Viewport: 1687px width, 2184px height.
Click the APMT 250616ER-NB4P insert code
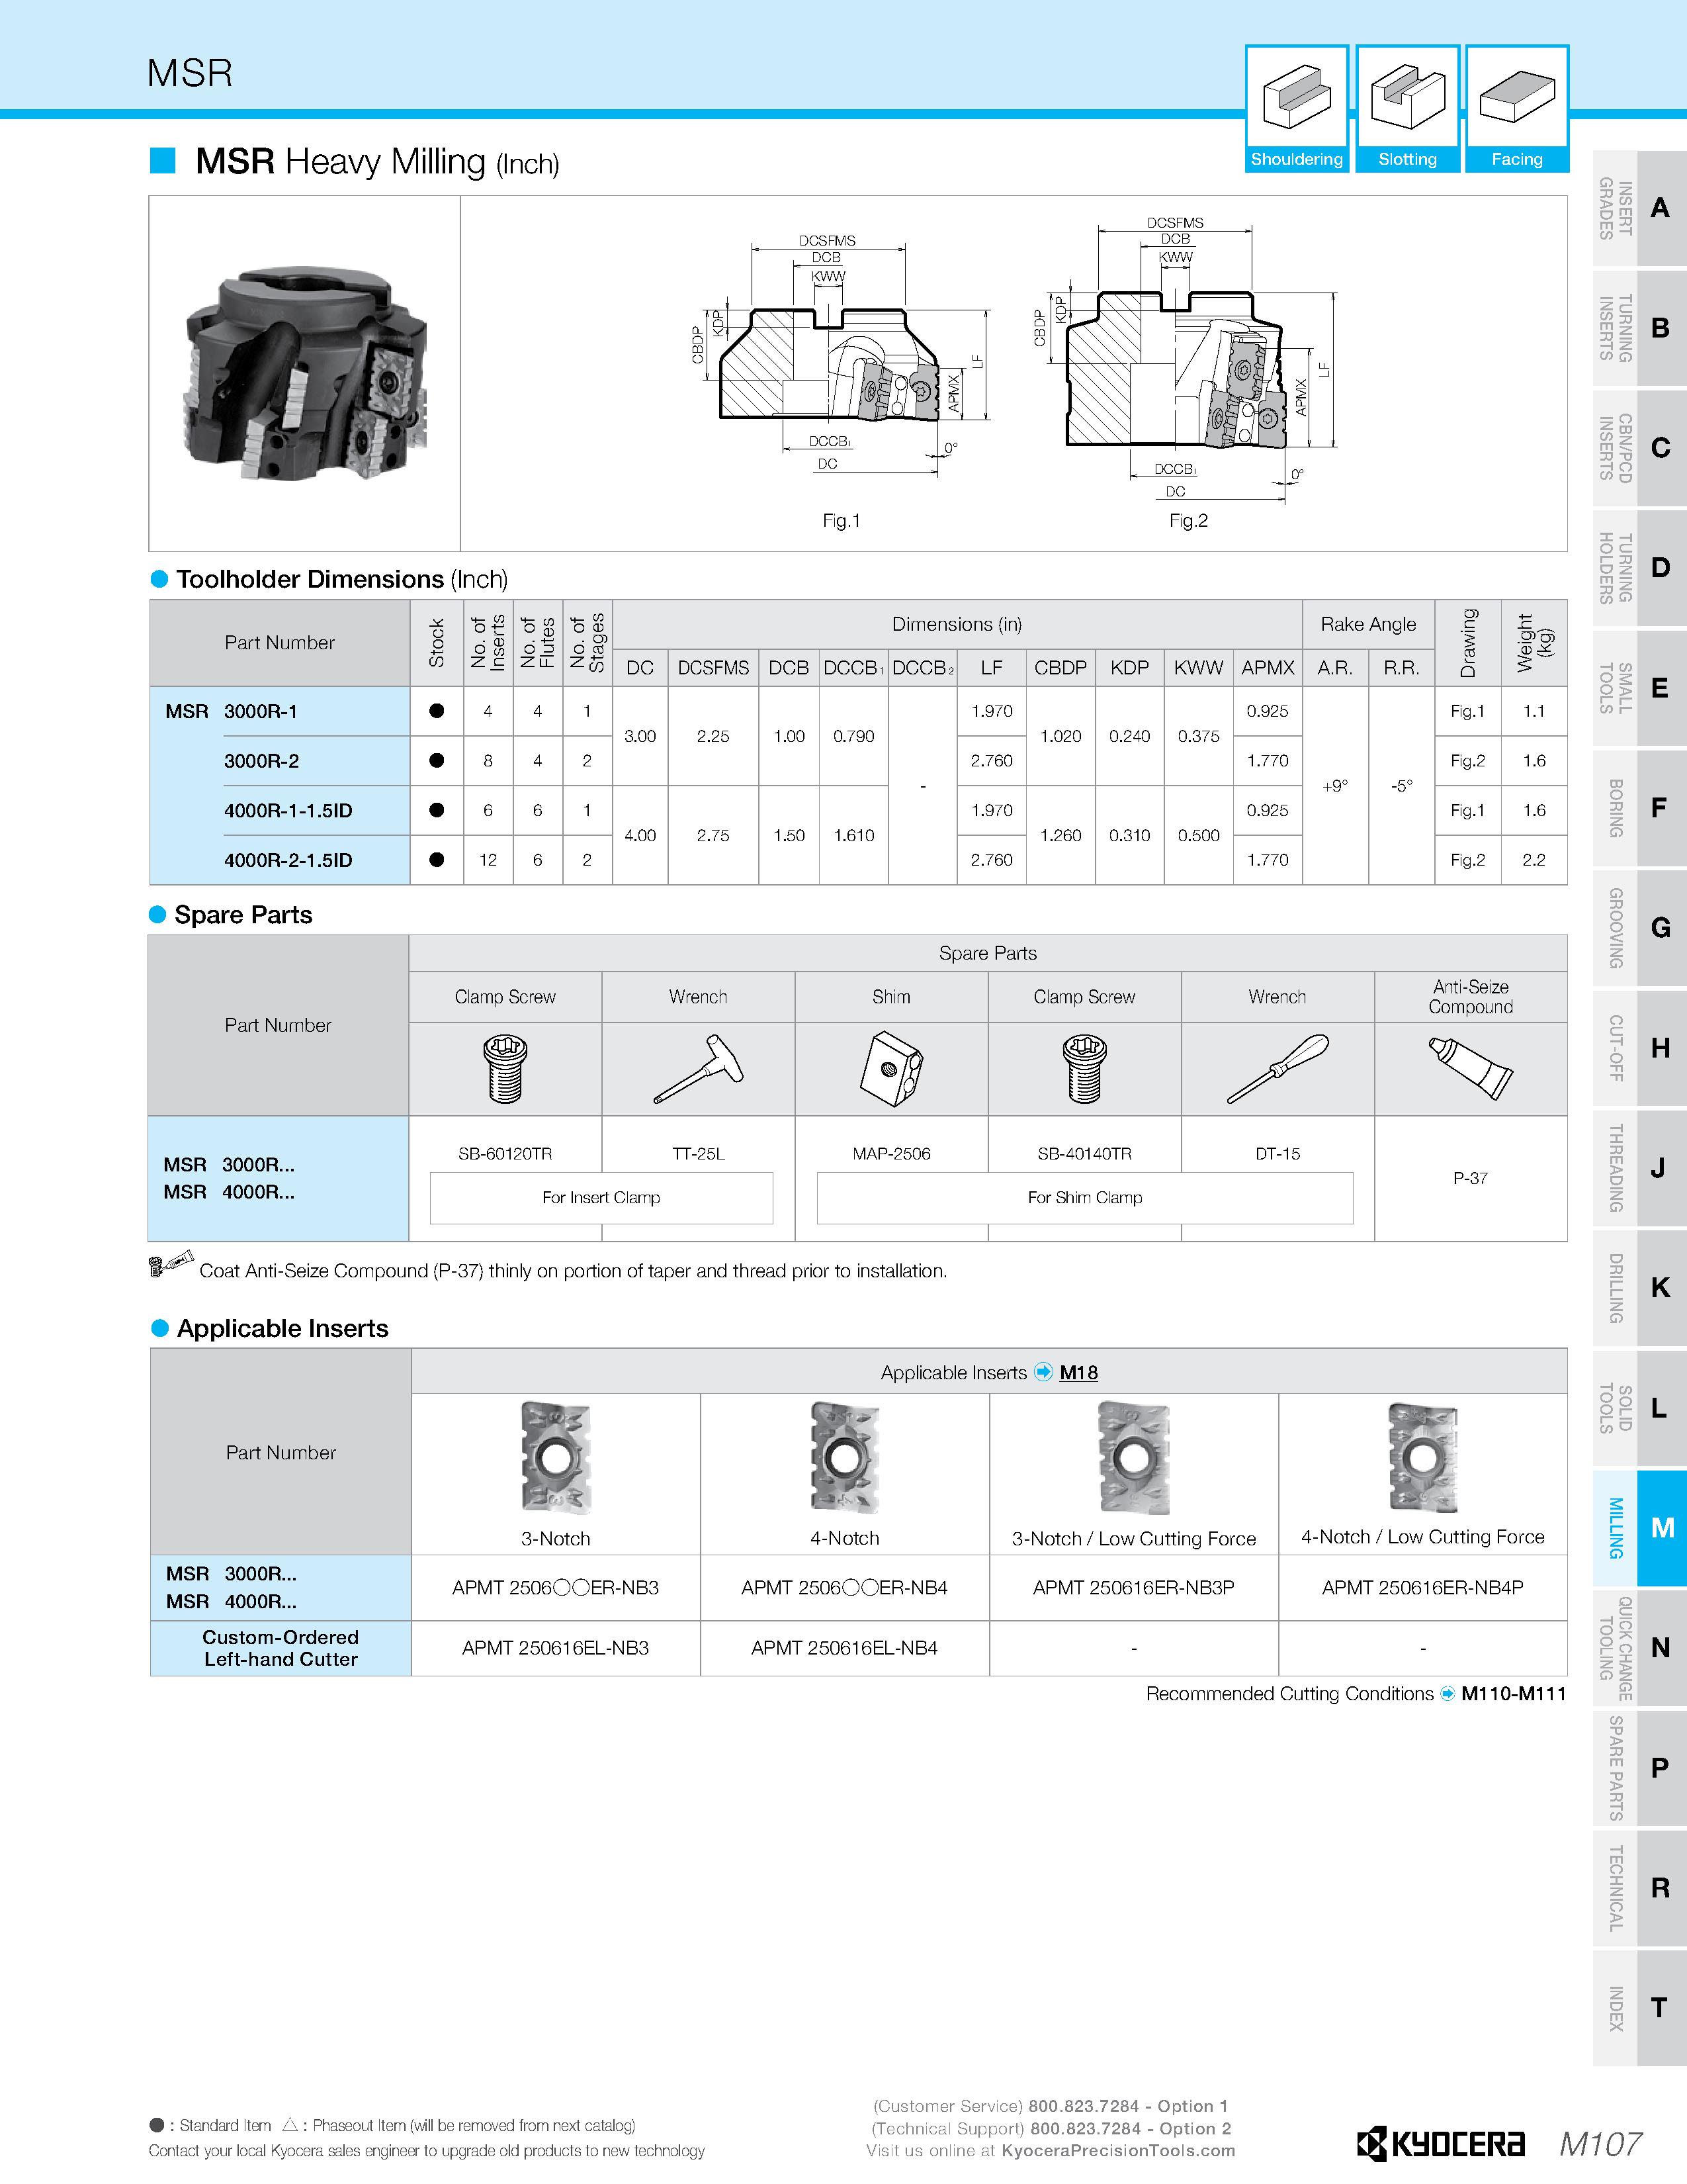(x=1422, y=1587)
